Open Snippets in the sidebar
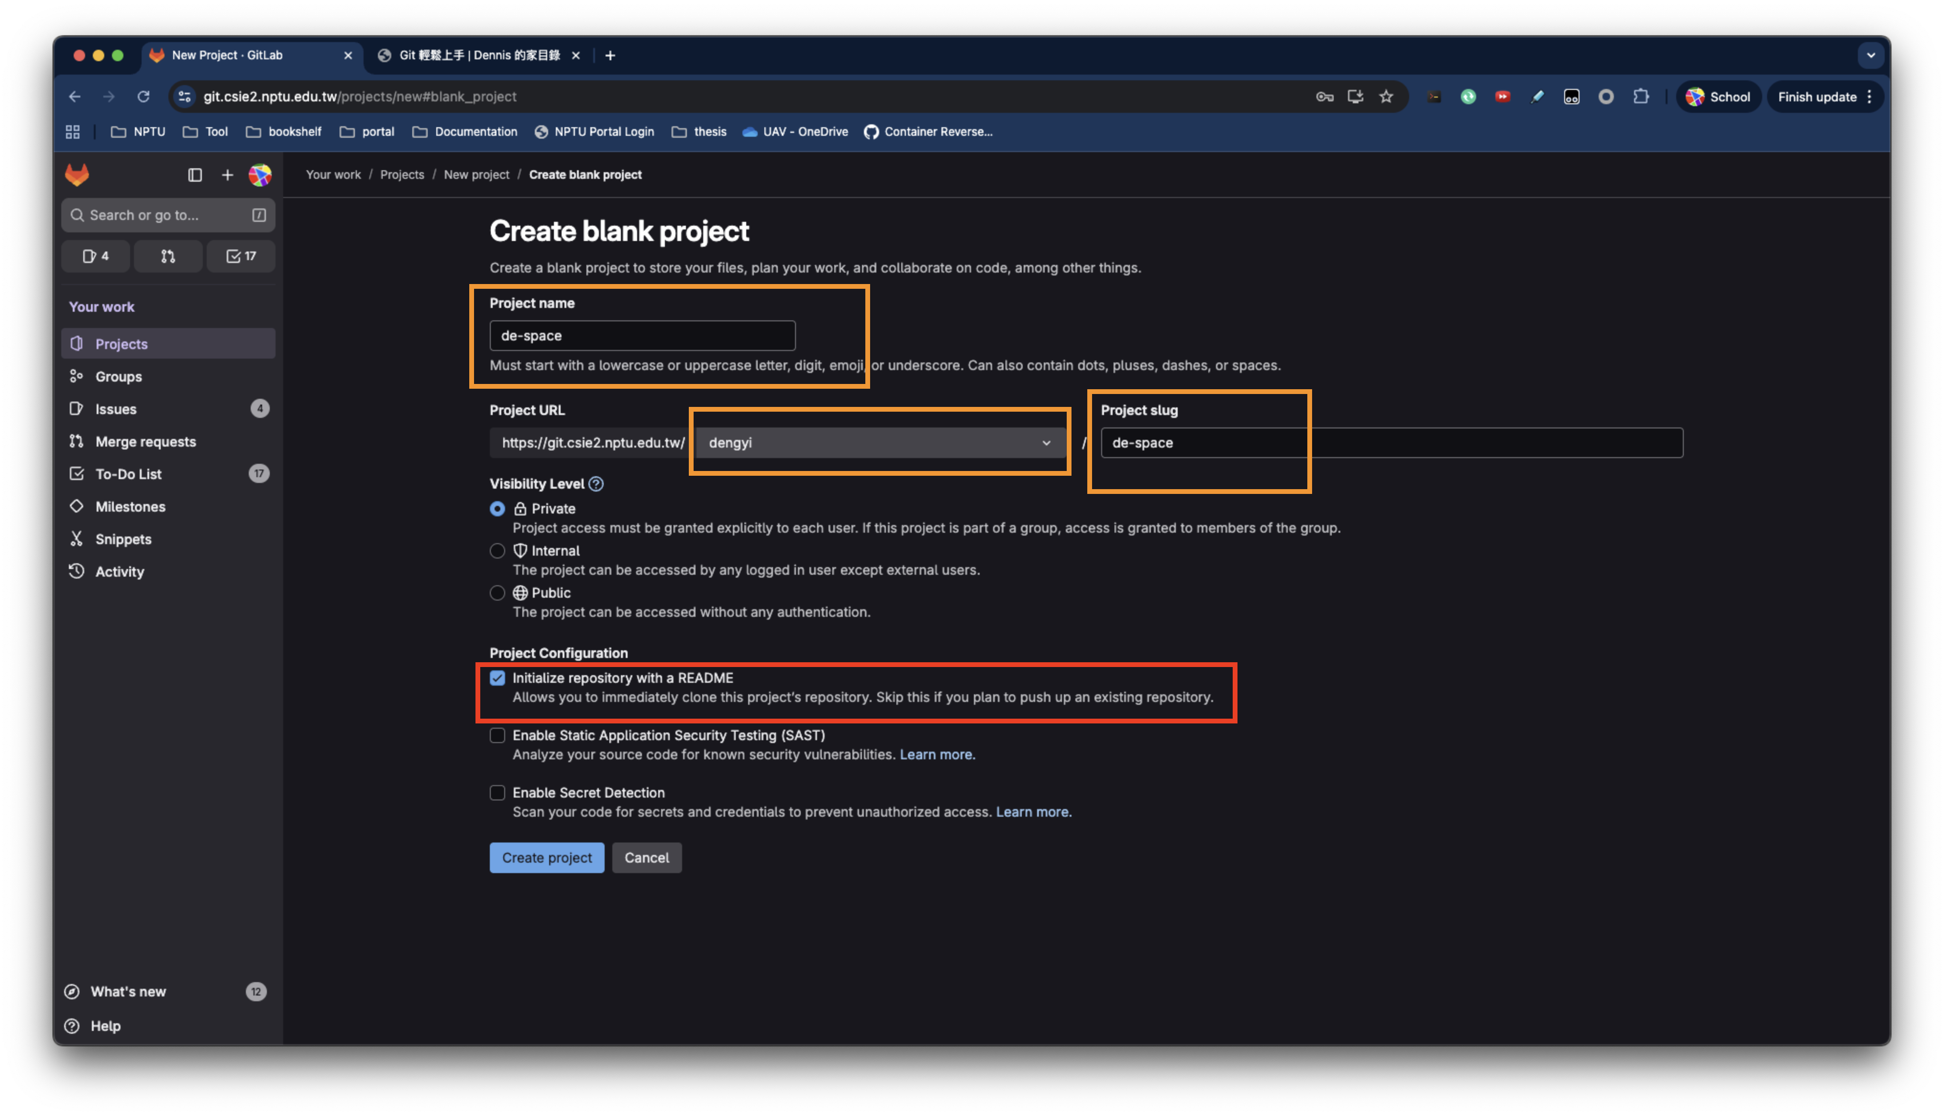Image resolution: width=1944 pixels, height=1116 pixels. [122, 539]
